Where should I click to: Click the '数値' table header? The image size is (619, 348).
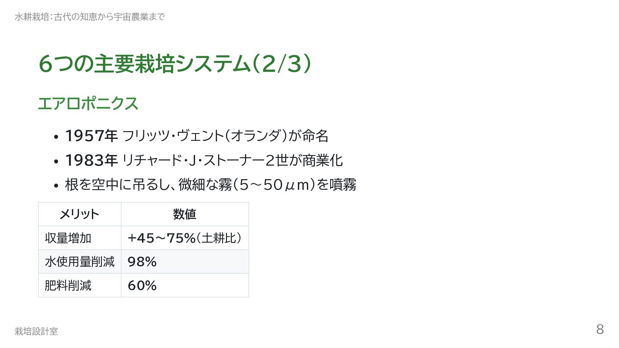(x=184, y=214)
